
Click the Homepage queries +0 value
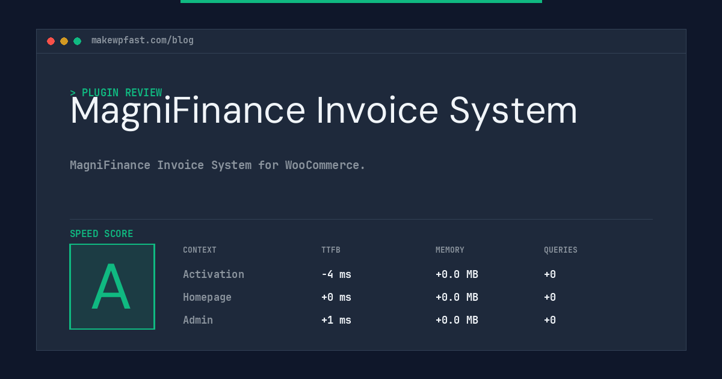[550, 297]
